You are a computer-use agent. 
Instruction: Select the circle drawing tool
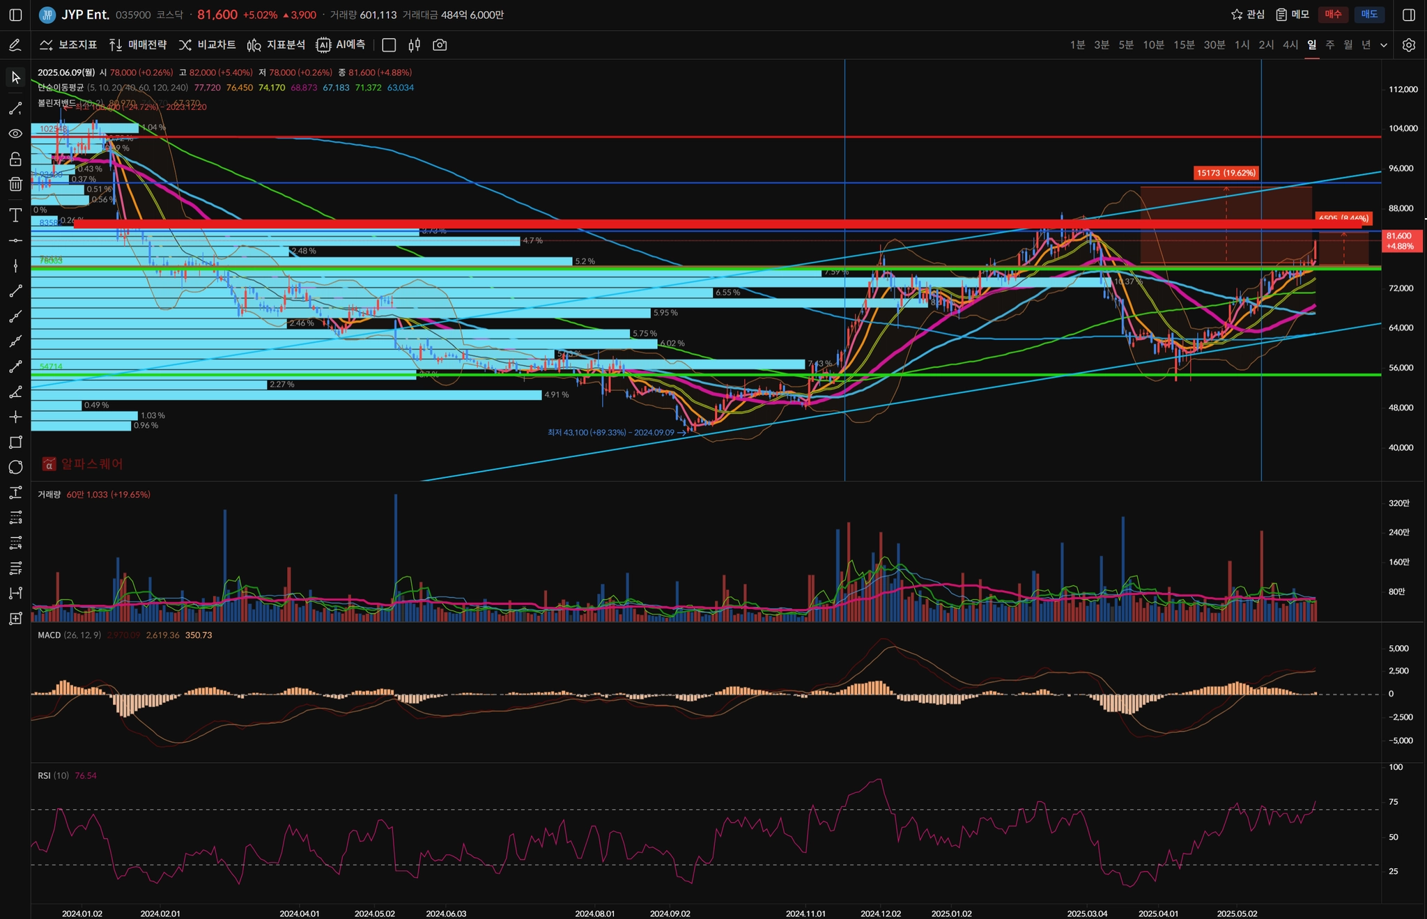[15, 467]
